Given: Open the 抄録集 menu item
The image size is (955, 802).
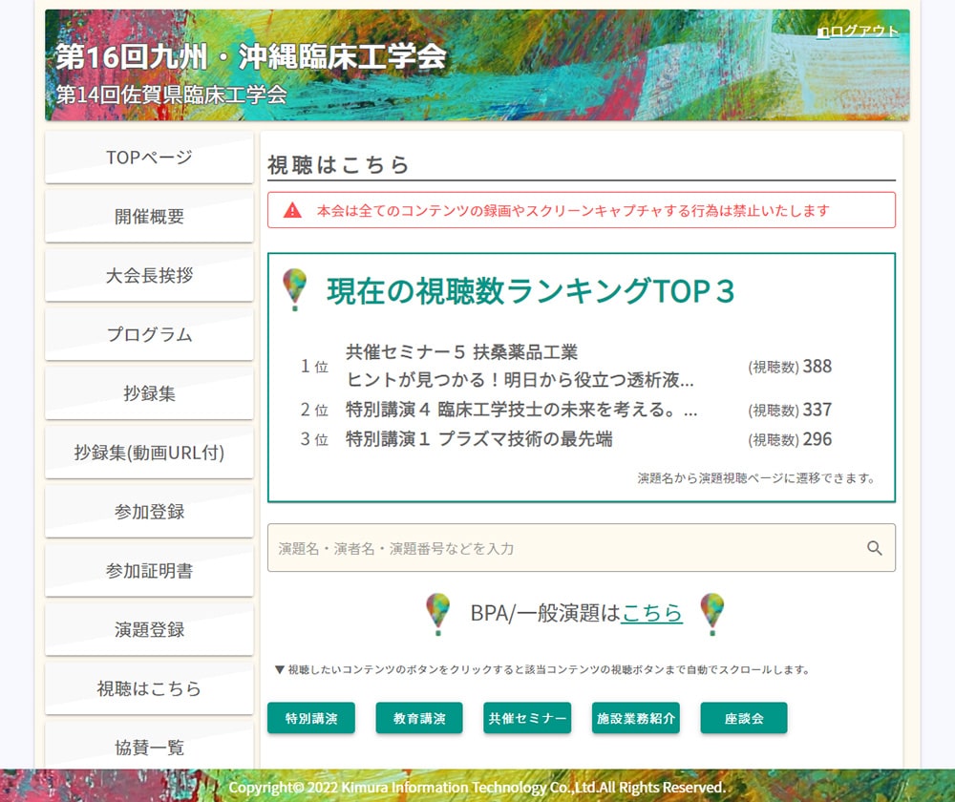Looking at the screenshot, I should (149, 393).
